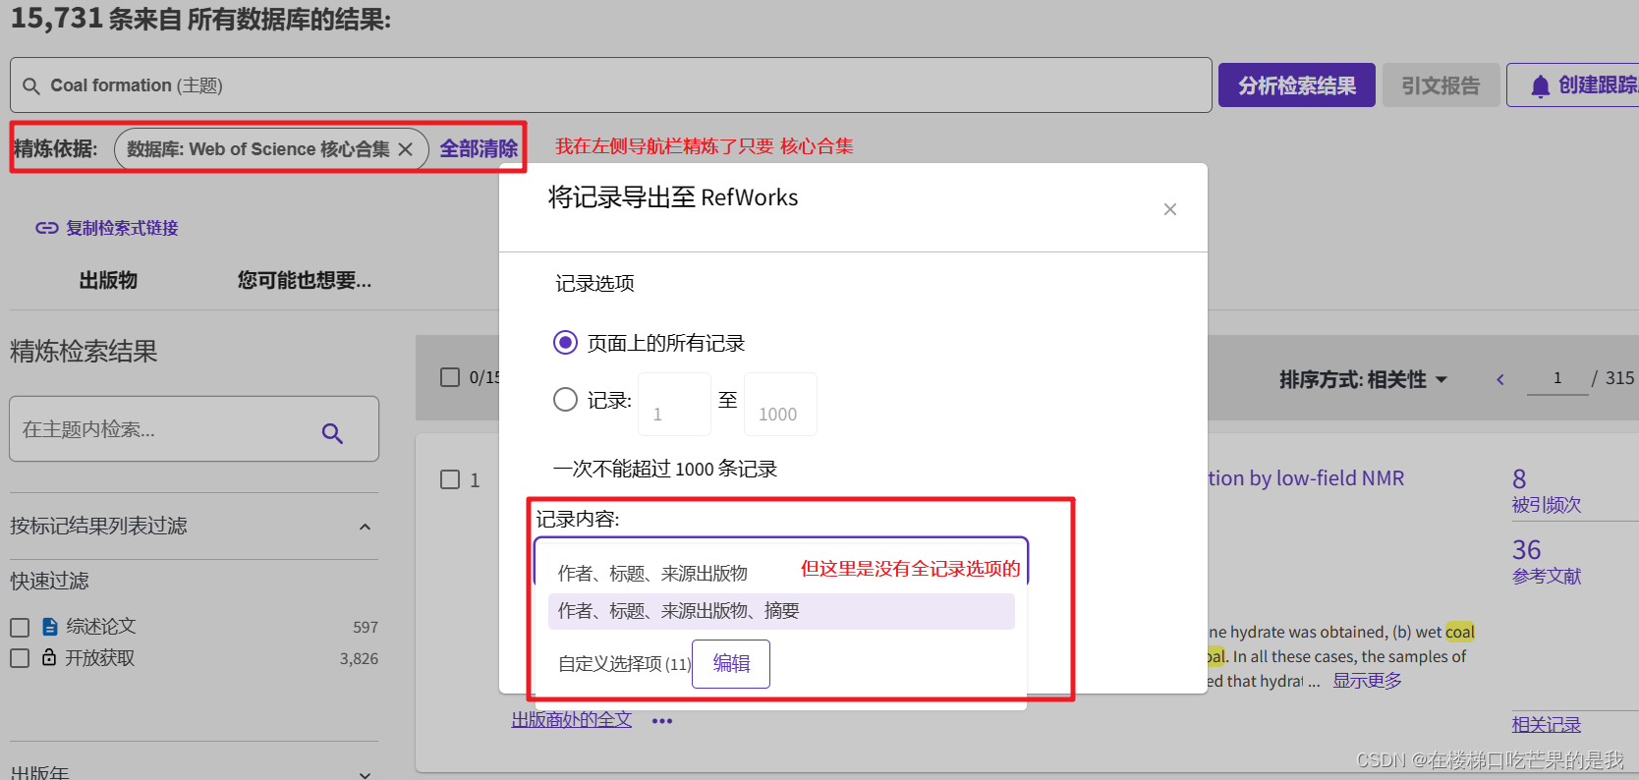Switch to the 出版物 tab
This screenshot has height=780, width=1639.
pyautogui.click(x=108, y=280)
